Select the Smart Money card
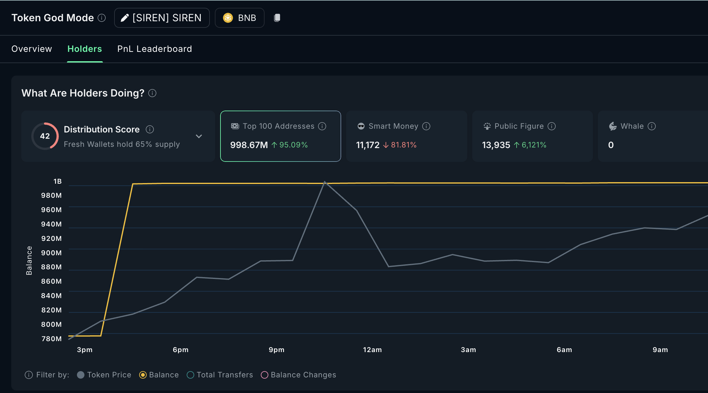Image resolution: width=708 pixels, height=393 pixels. point(406,136)
